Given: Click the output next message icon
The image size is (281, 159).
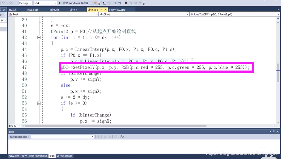Looking at the screenshot, I should pyautogui.click(x=109, y=137).
